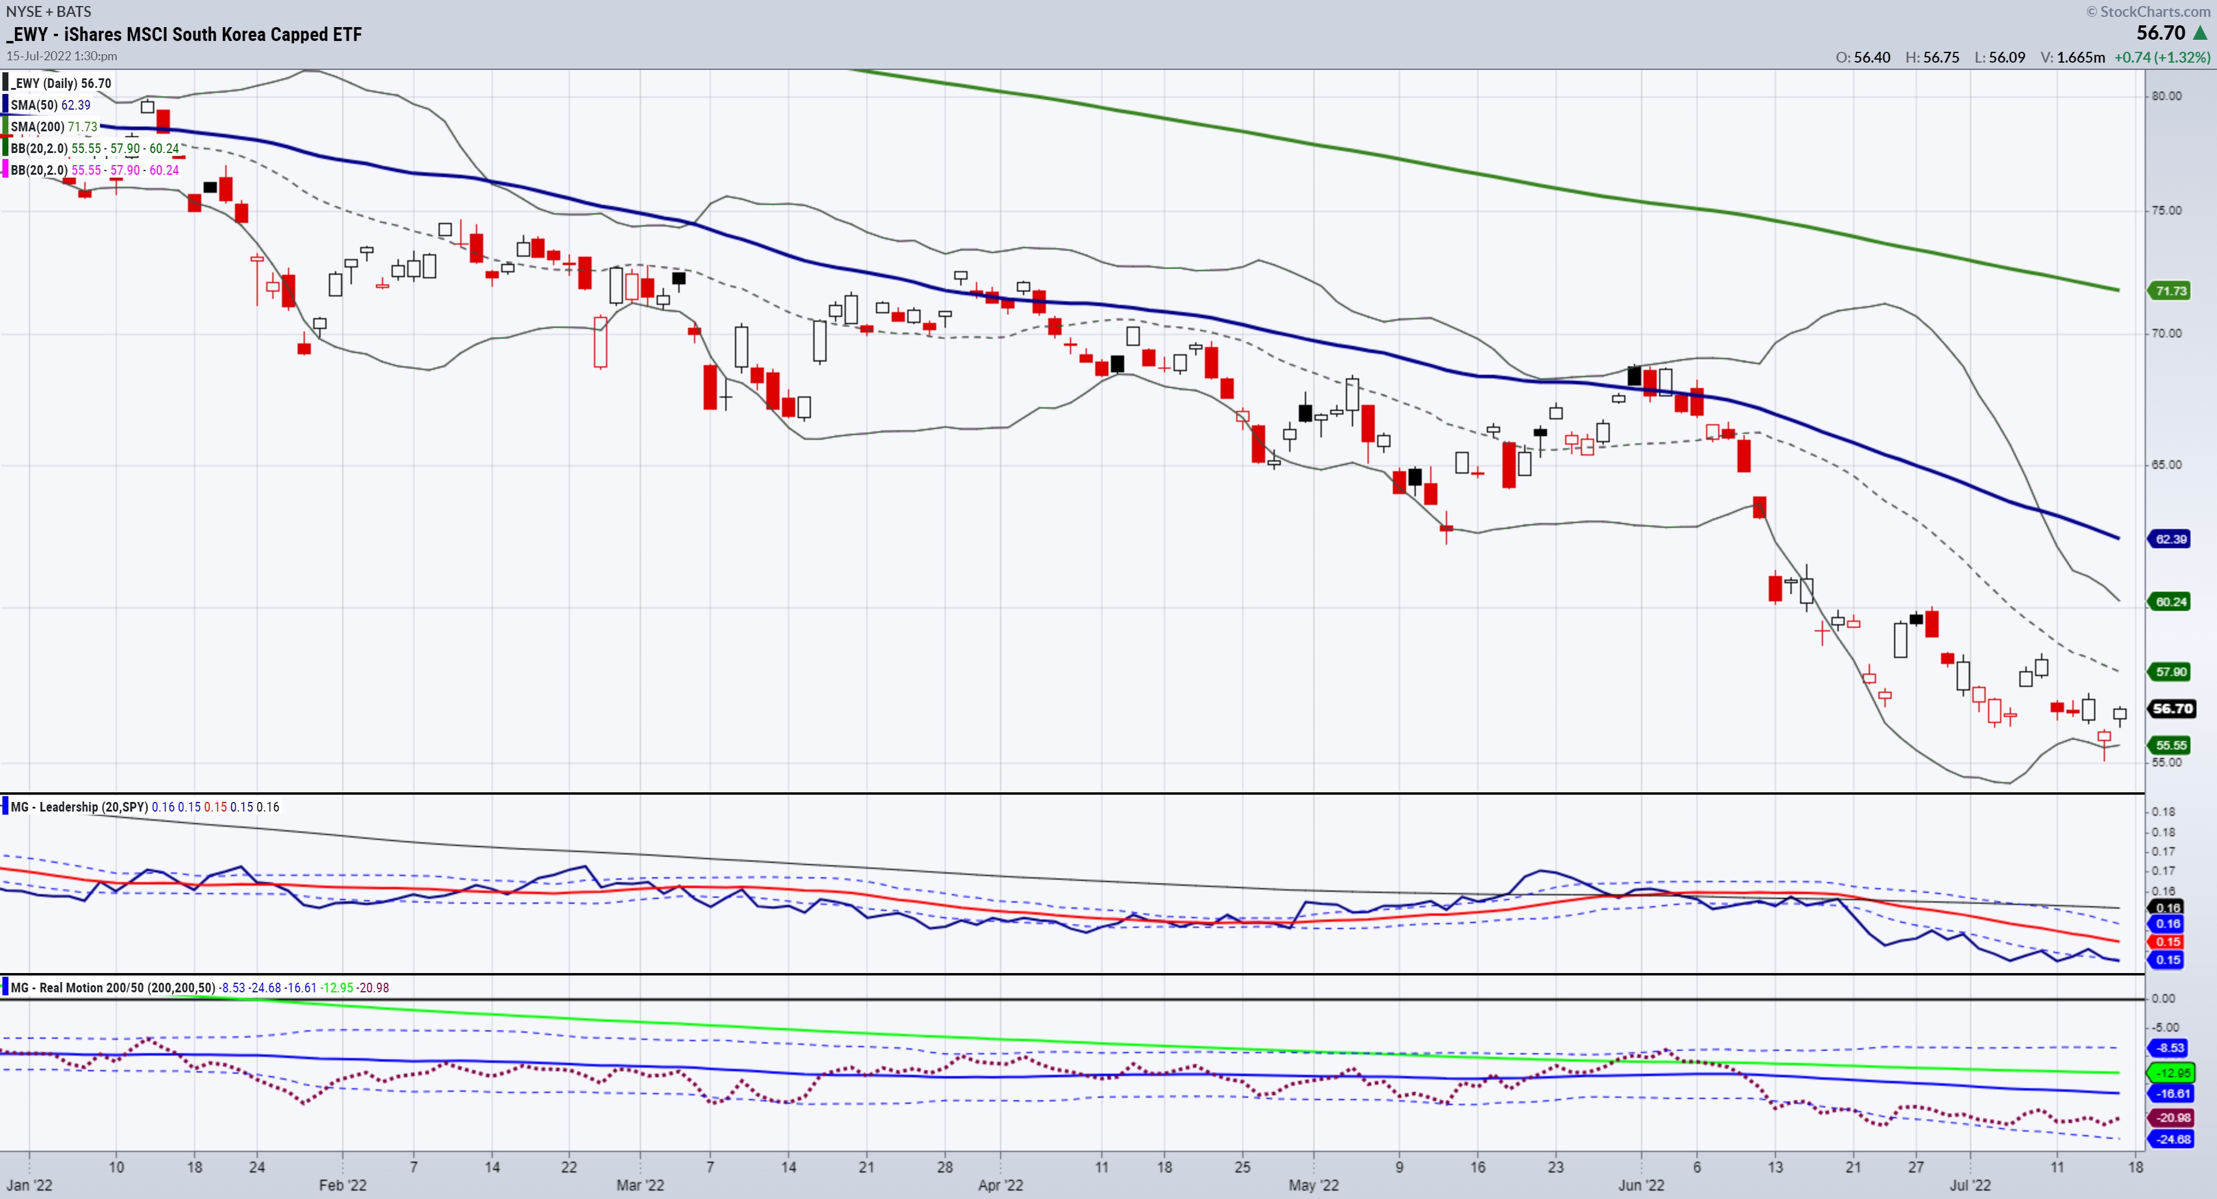Click the green -12.95 Real Motion tag

click(2171, 1072)
